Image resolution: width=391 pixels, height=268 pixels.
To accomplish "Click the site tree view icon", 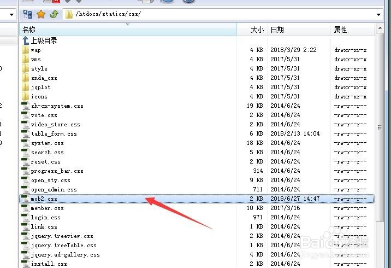I will click(x=28, y=14).
